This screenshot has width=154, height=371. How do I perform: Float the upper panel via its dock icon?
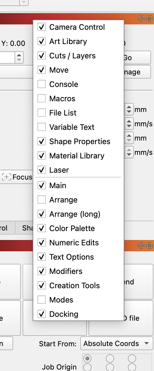tap(141, 19)
